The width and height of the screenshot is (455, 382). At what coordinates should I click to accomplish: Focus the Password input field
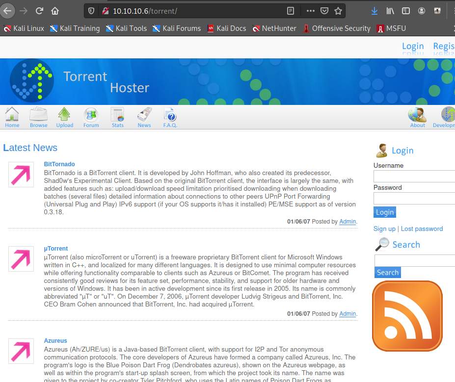[x=414, y=199]
